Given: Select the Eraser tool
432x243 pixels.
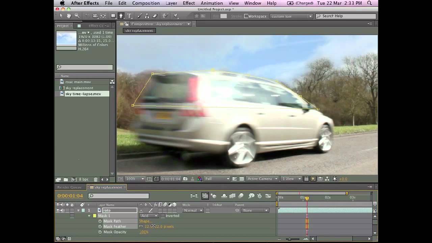Looking at the screenshot, I should click(x=155, y=16).
